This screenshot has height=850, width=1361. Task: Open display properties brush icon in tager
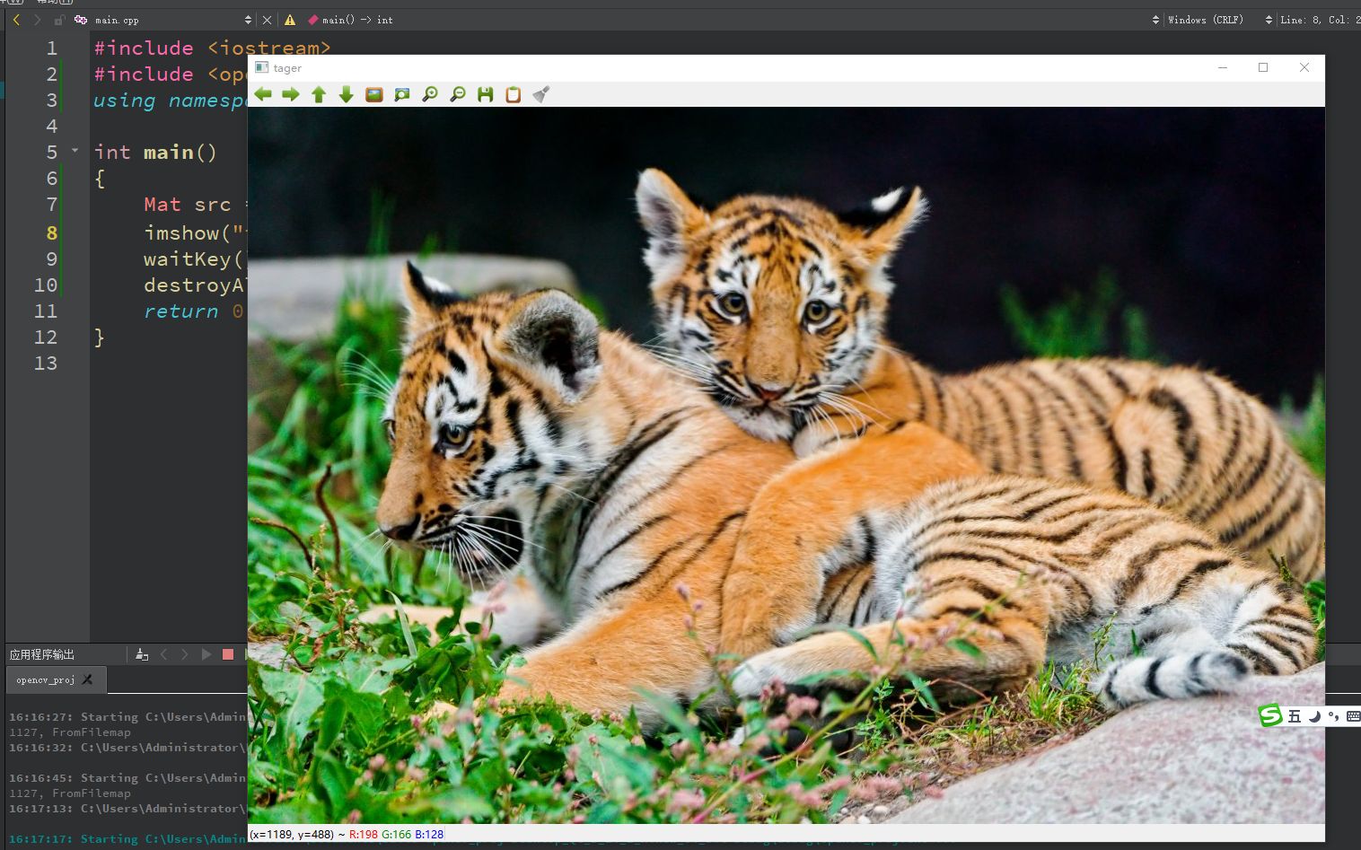540,94
